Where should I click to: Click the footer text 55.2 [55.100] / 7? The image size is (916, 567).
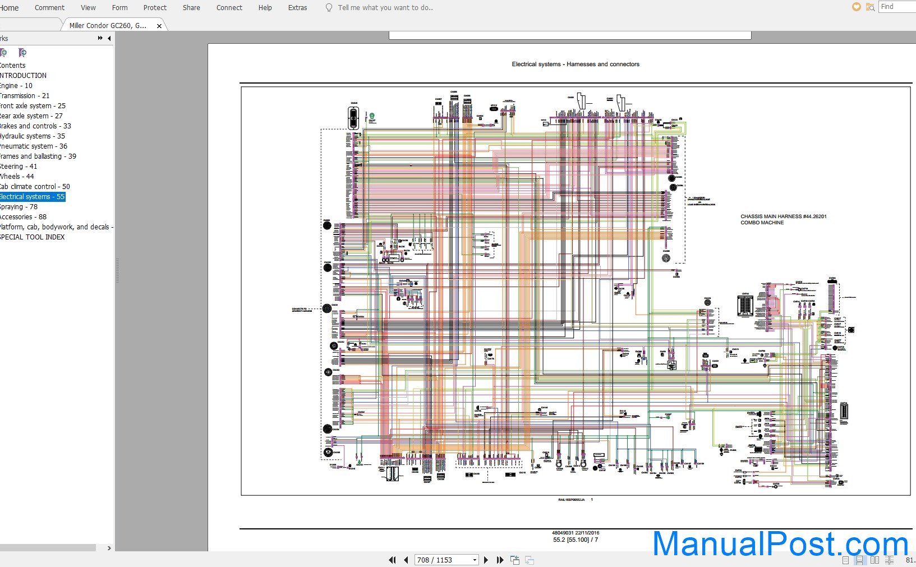[576, 540]
